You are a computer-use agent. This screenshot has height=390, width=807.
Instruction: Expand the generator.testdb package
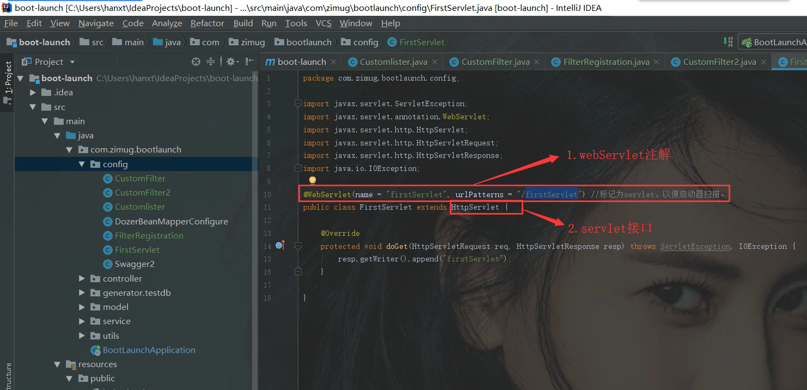click(82, 293)
